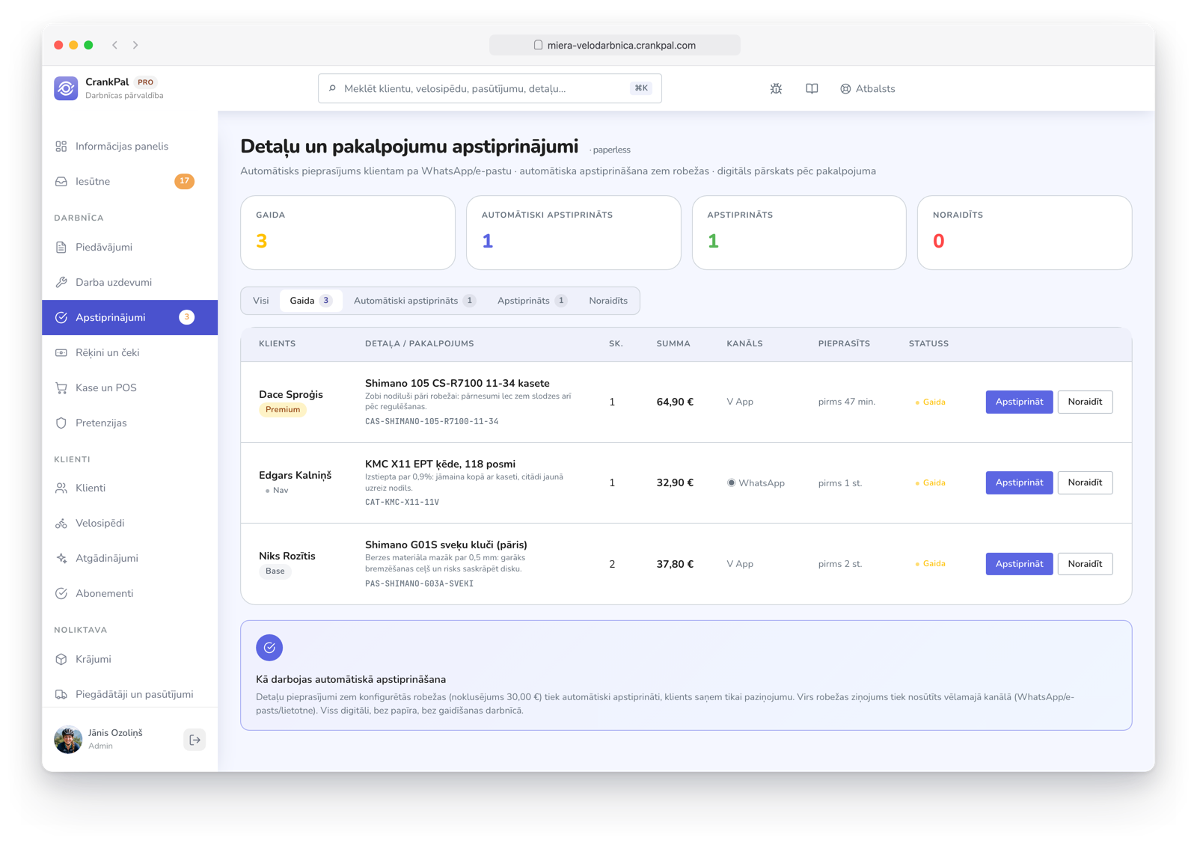Click the Noraidīts summary card
Viewport: 1197px width, 846px height.
tap(1025, 233)
